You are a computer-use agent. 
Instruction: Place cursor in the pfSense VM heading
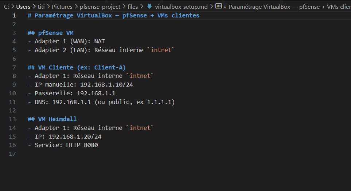55,33
